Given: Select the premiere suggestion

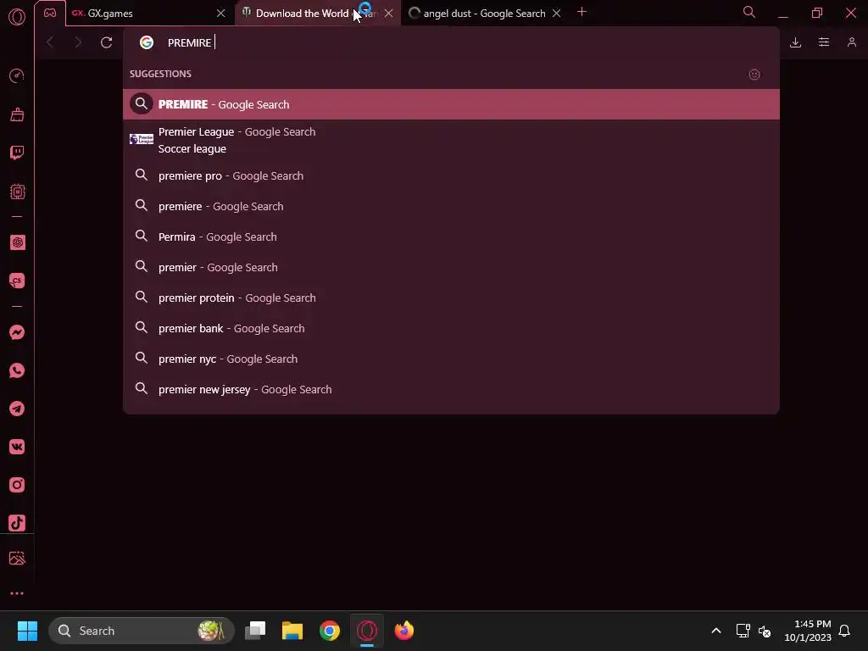Looking at the screenshot, I should [x=451, y=206].
